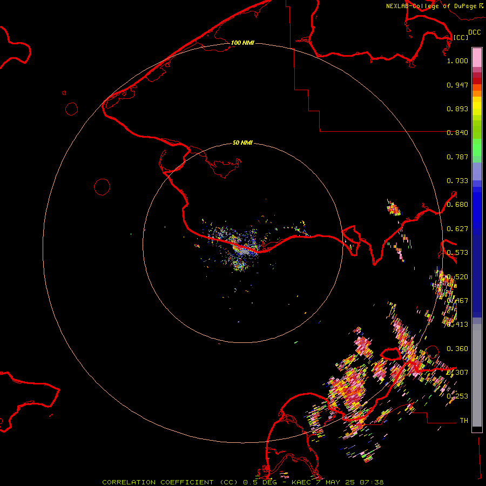Click the [CC] units label
486x486 pixels.
(x=461, y=37)
